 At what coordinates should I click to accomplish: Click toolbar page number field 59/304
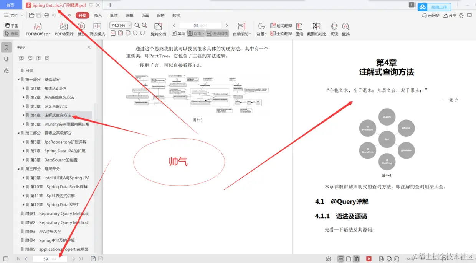click(x=200, y=25)
